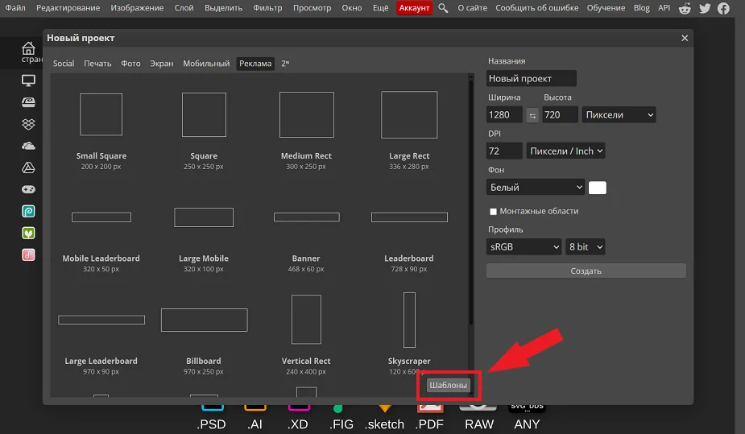Open the Dropbox storage icon in sidebar
Image resolution: width=745 pixels, height=434 pixels.
pyautogui.click(x=28, y=124)
